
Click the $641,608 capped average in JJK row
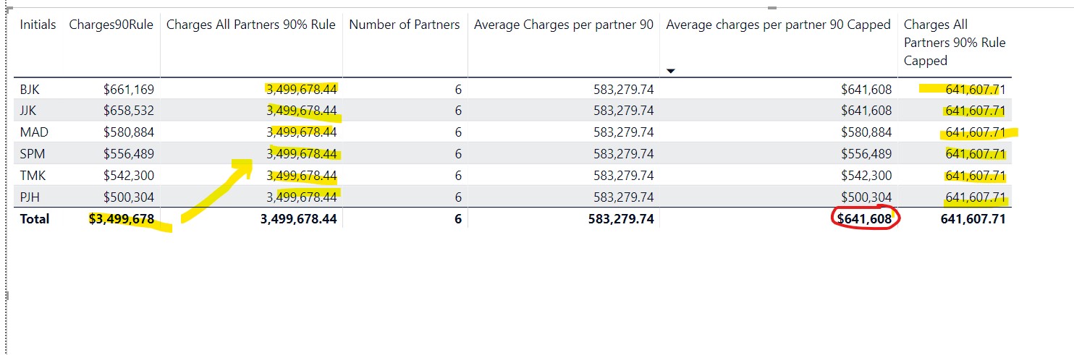pos(866,111)
